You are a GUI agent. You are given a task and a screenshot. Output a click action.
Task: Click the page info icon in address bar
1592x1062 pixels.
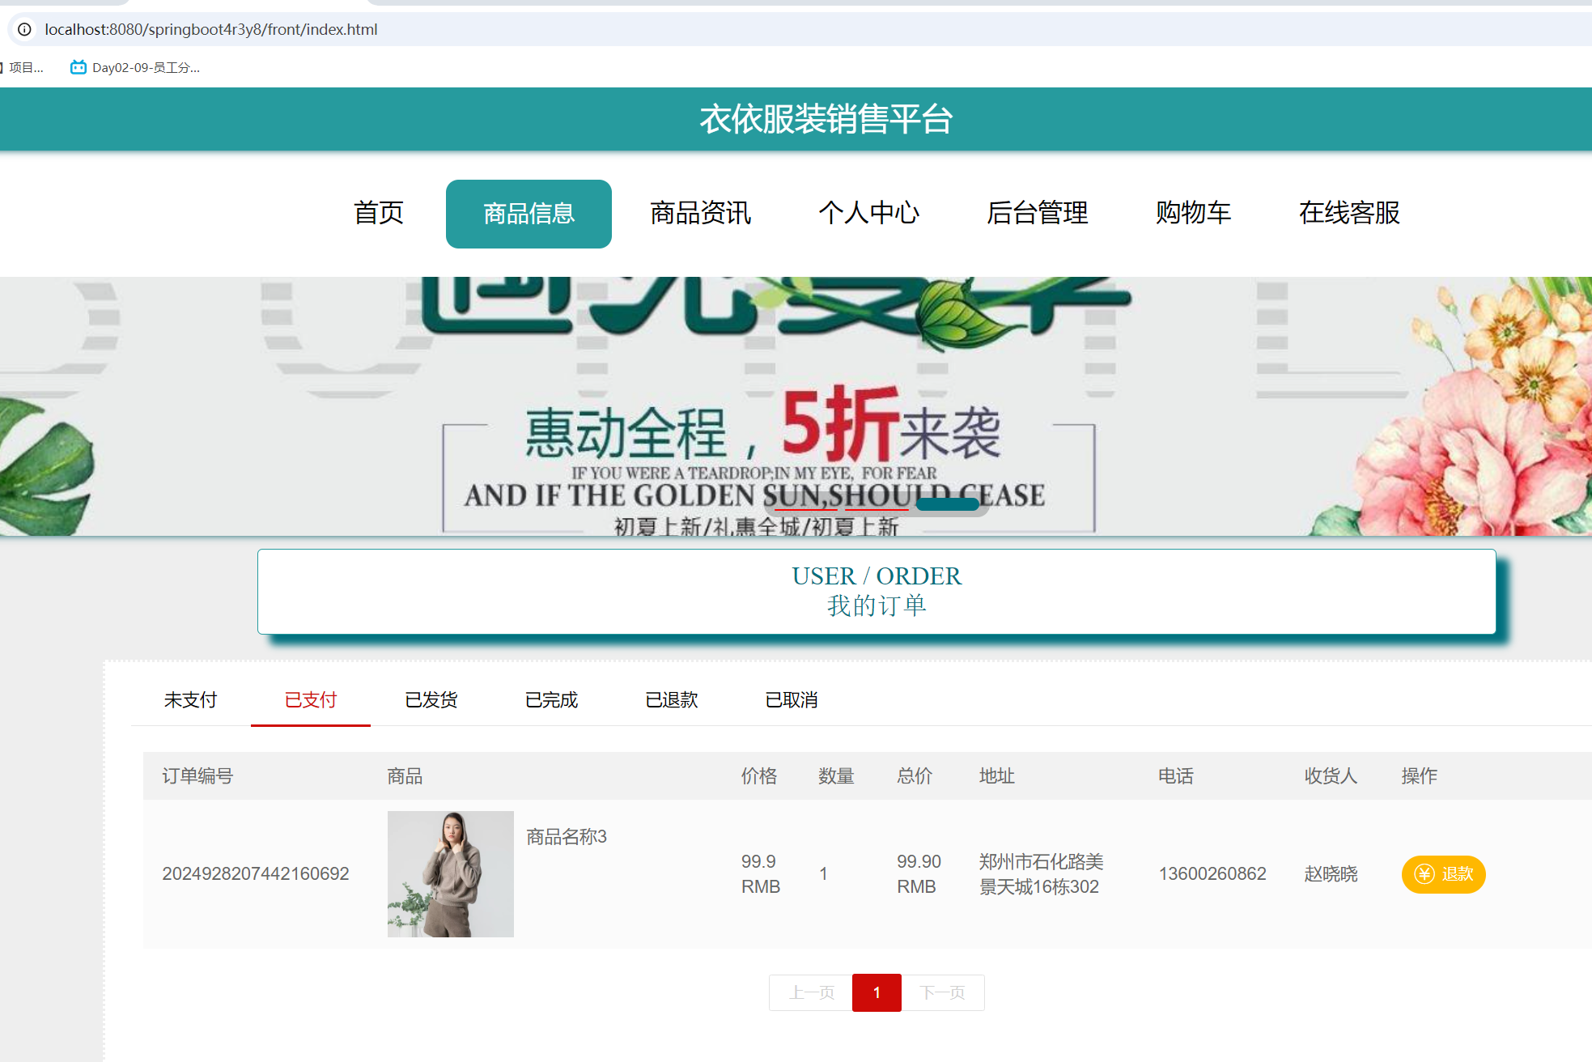[24, 29]
